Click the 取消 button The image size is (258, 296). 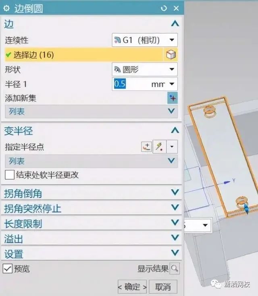(163, 287)
